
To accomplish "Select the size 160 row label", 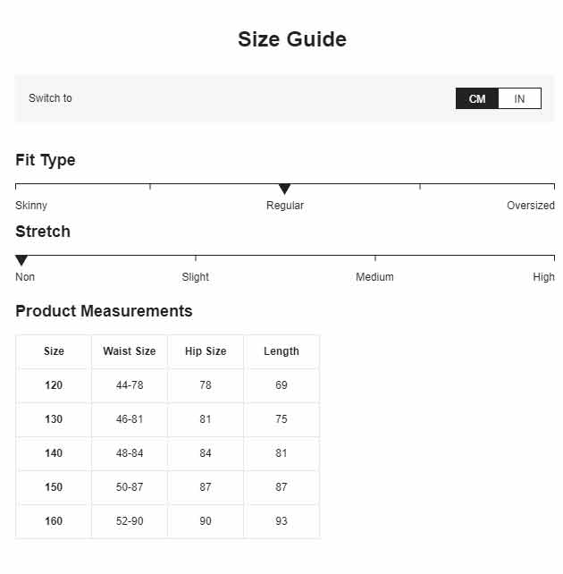I will click(x=54, y=521).
